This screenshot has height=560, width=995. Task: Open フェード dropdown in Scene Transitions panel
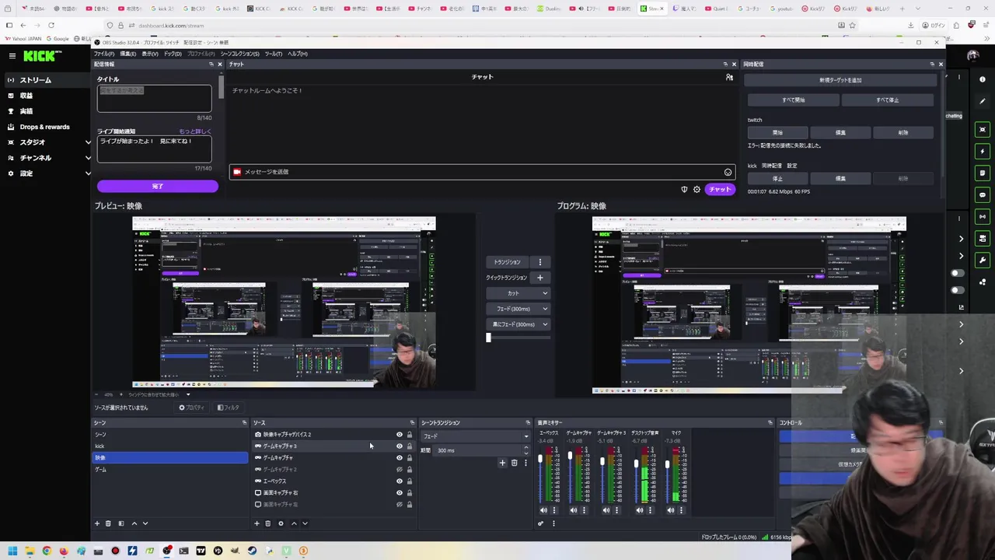tap(475, 436)
